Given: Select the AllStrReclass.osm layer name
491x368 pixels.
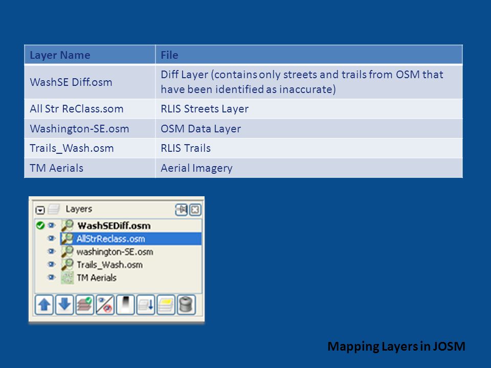Looking at the screenshot, I should tap(111, 239).
